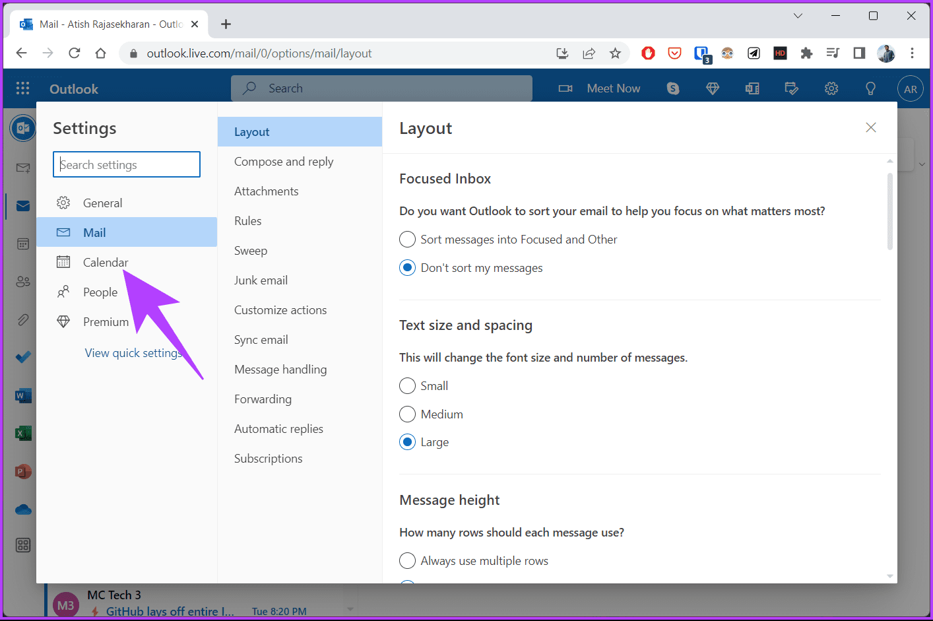Select Sort messages into Focused and Other
Viewport: 933px width, 621px height.
(508, 239)
